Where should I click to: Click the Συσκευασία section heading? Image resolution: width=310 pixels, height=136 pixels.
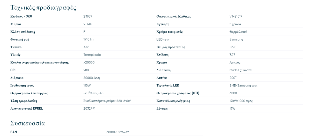[28, 123]
